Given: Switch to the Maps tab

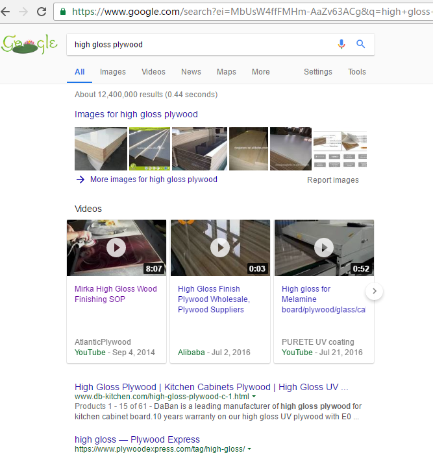Looking at the screenshot, I should coord(227,72).
